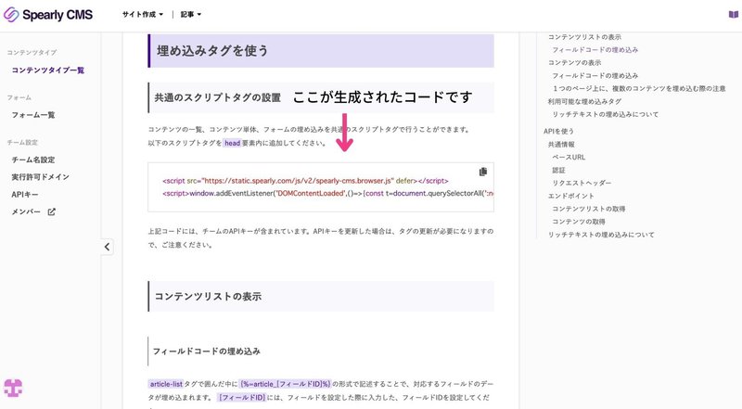This screenshot has height=409, width=742.
Task: Click the script code block
Action: click(x=321, y=187)
